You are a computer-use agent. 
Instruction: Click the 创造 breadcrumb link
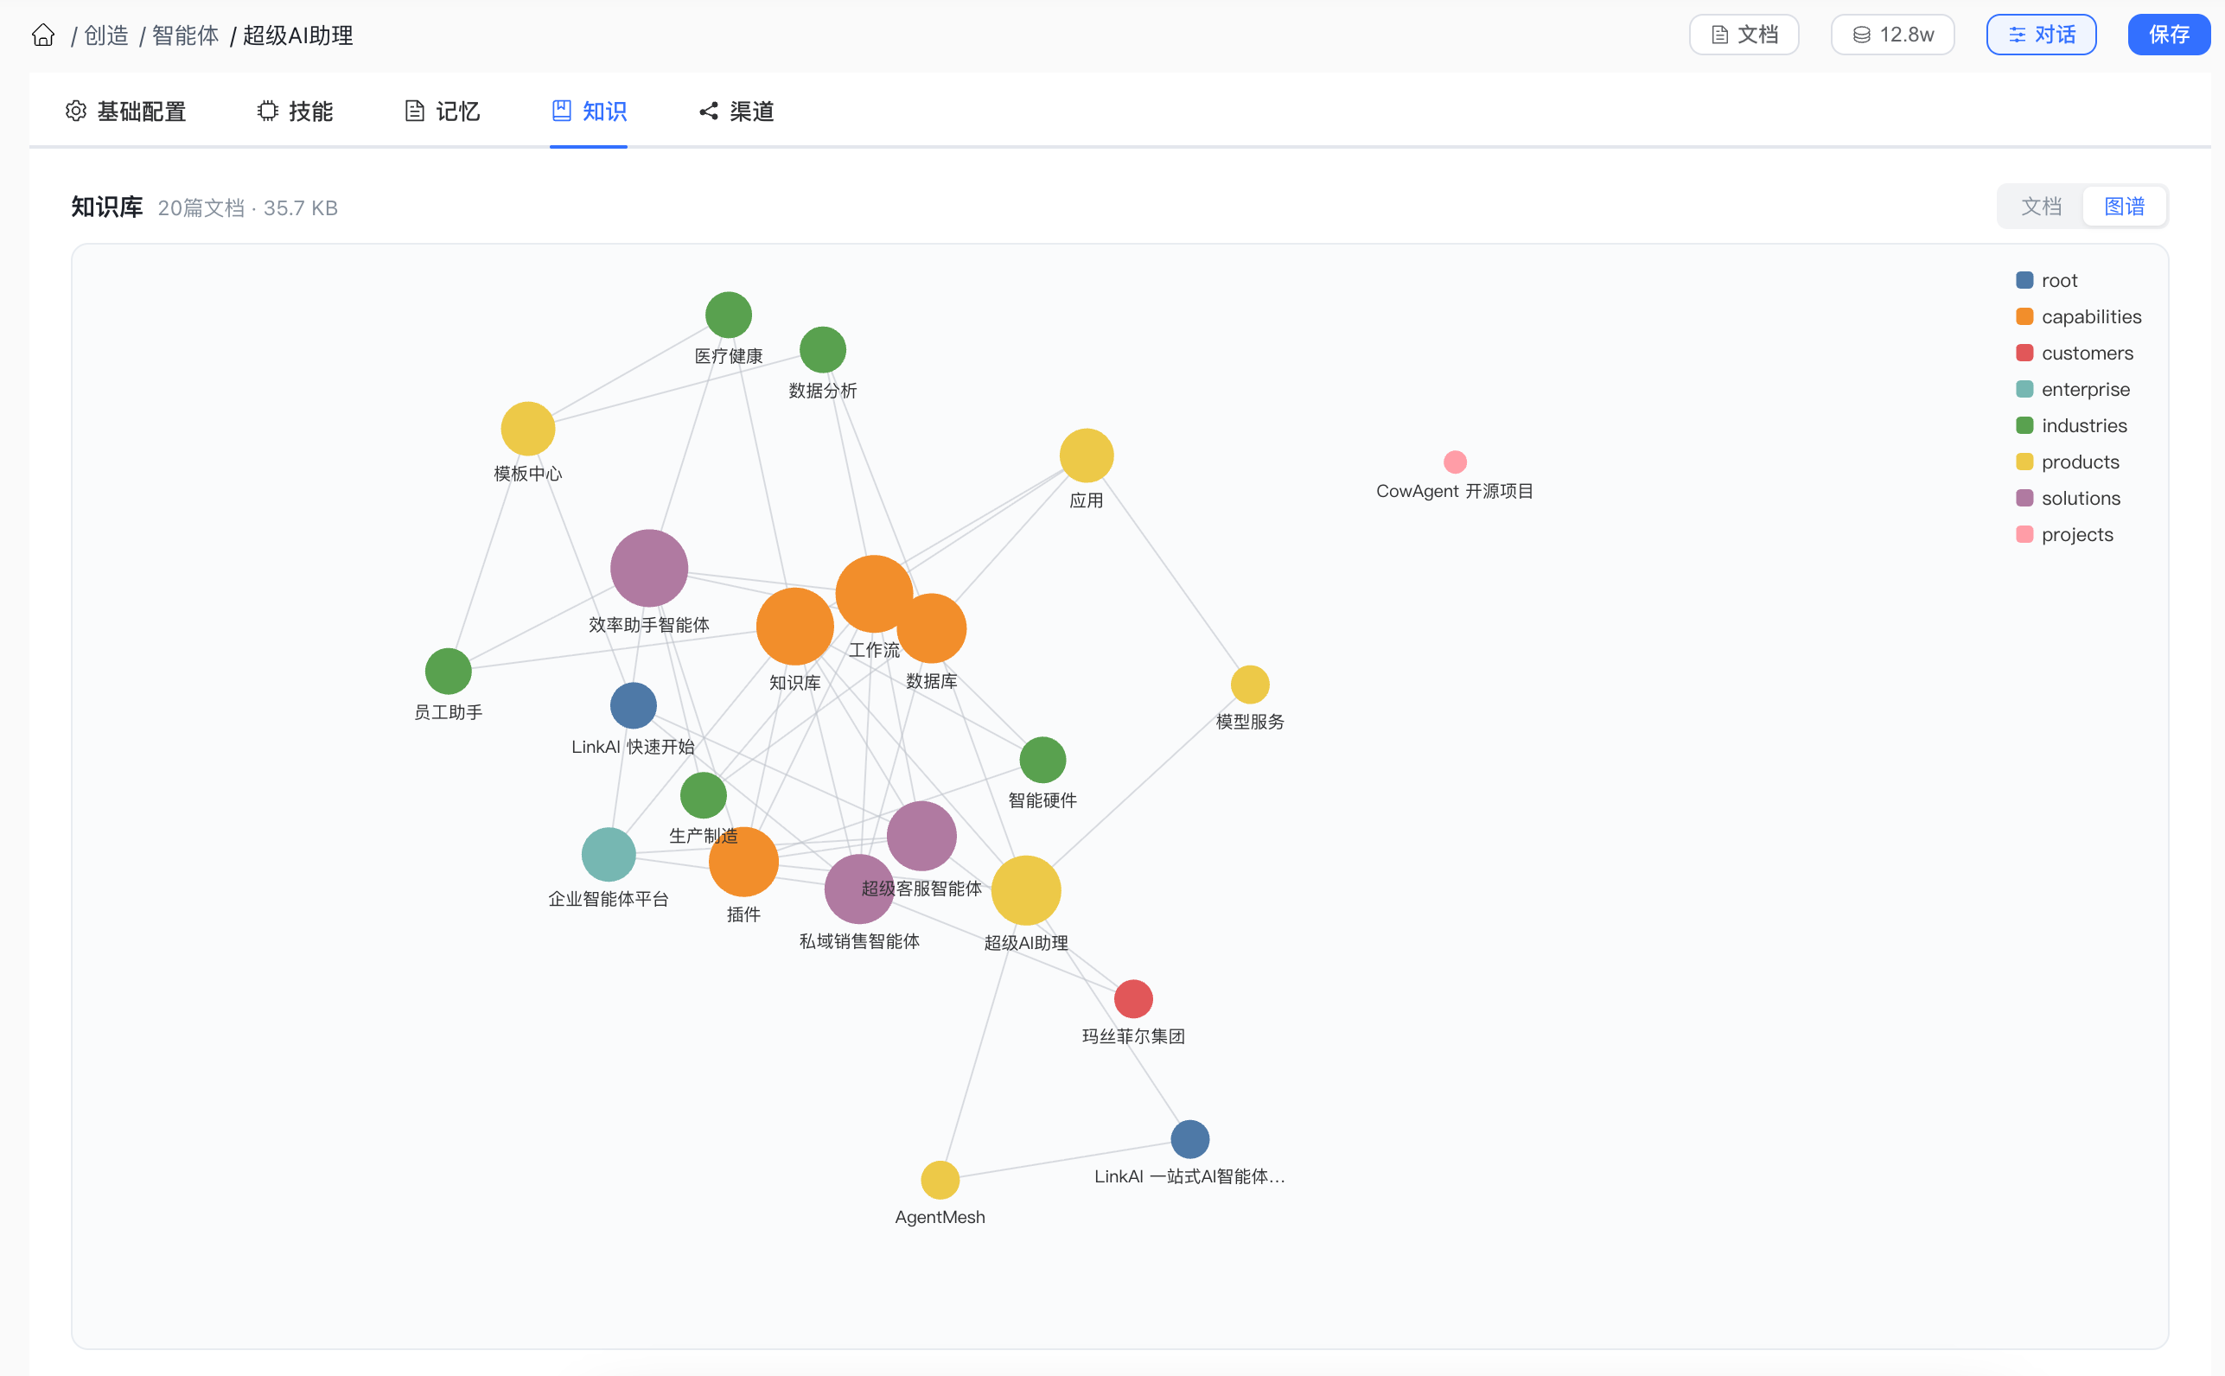(106, 35)
